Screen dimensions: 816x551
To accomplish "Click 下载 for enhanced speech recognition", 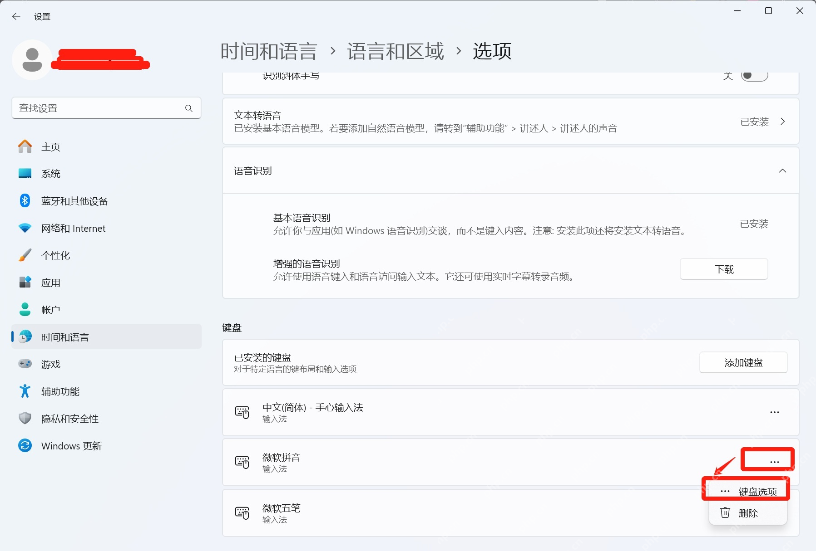I will [724, 269].
